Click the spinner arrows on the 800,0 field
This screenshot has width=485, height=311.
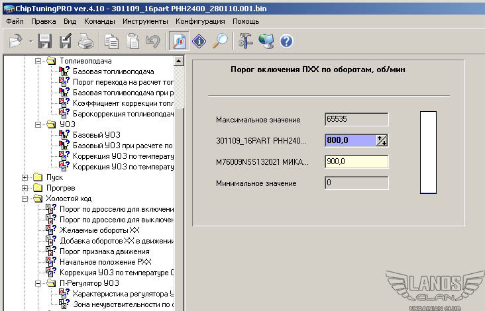tap(382, 140)
